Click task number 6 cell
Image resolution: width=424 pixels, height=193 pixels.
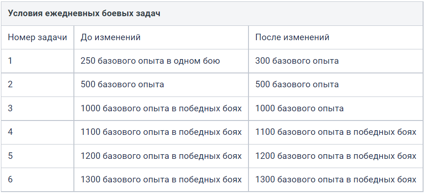pos(37,180)
